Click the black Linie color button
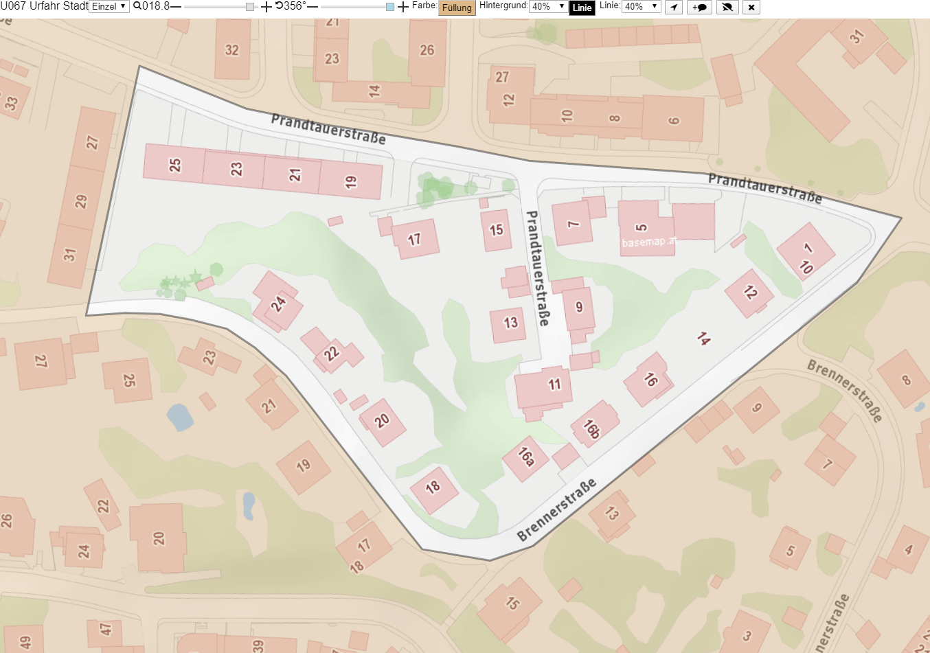This screenshot has width=930, height=653. (582, 8)
